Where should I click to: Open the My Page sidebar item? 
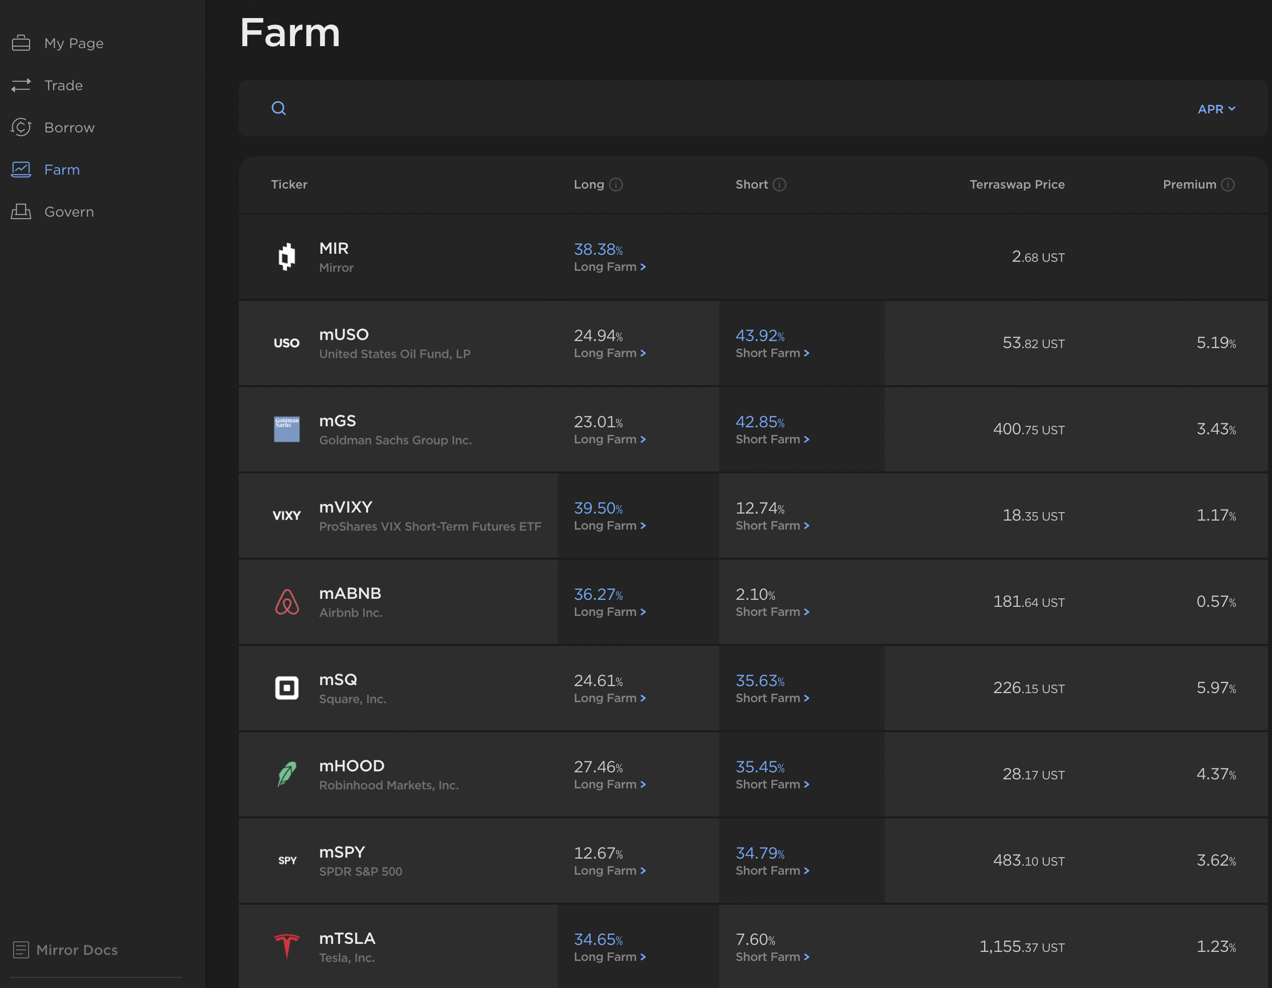73,43
